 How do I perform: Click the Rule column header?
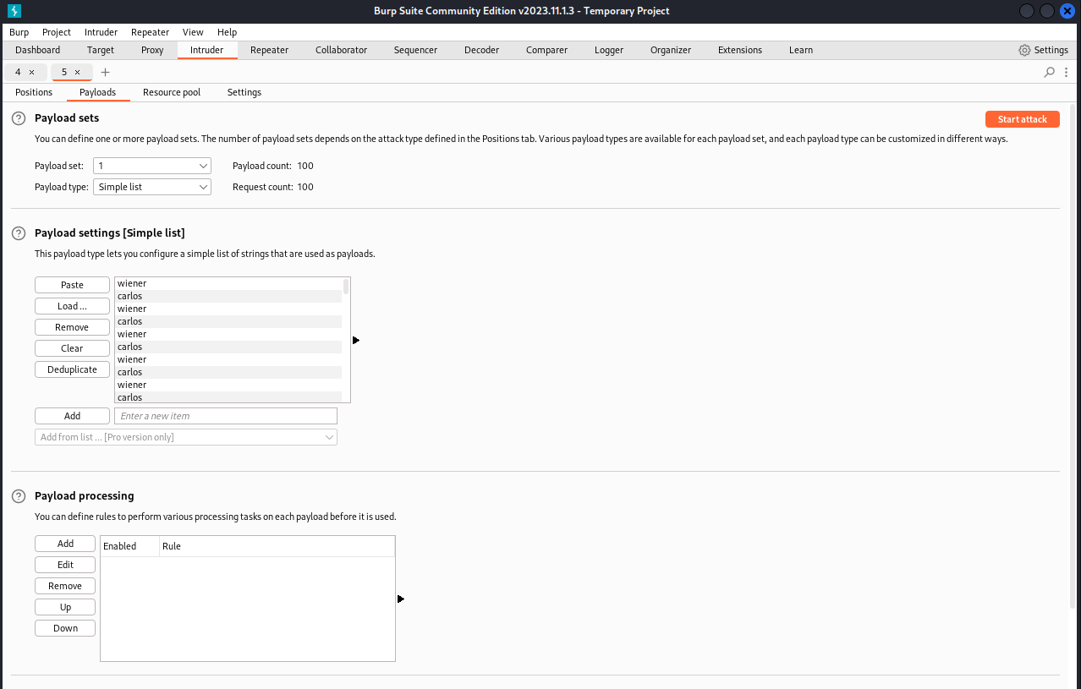[277, 546]
